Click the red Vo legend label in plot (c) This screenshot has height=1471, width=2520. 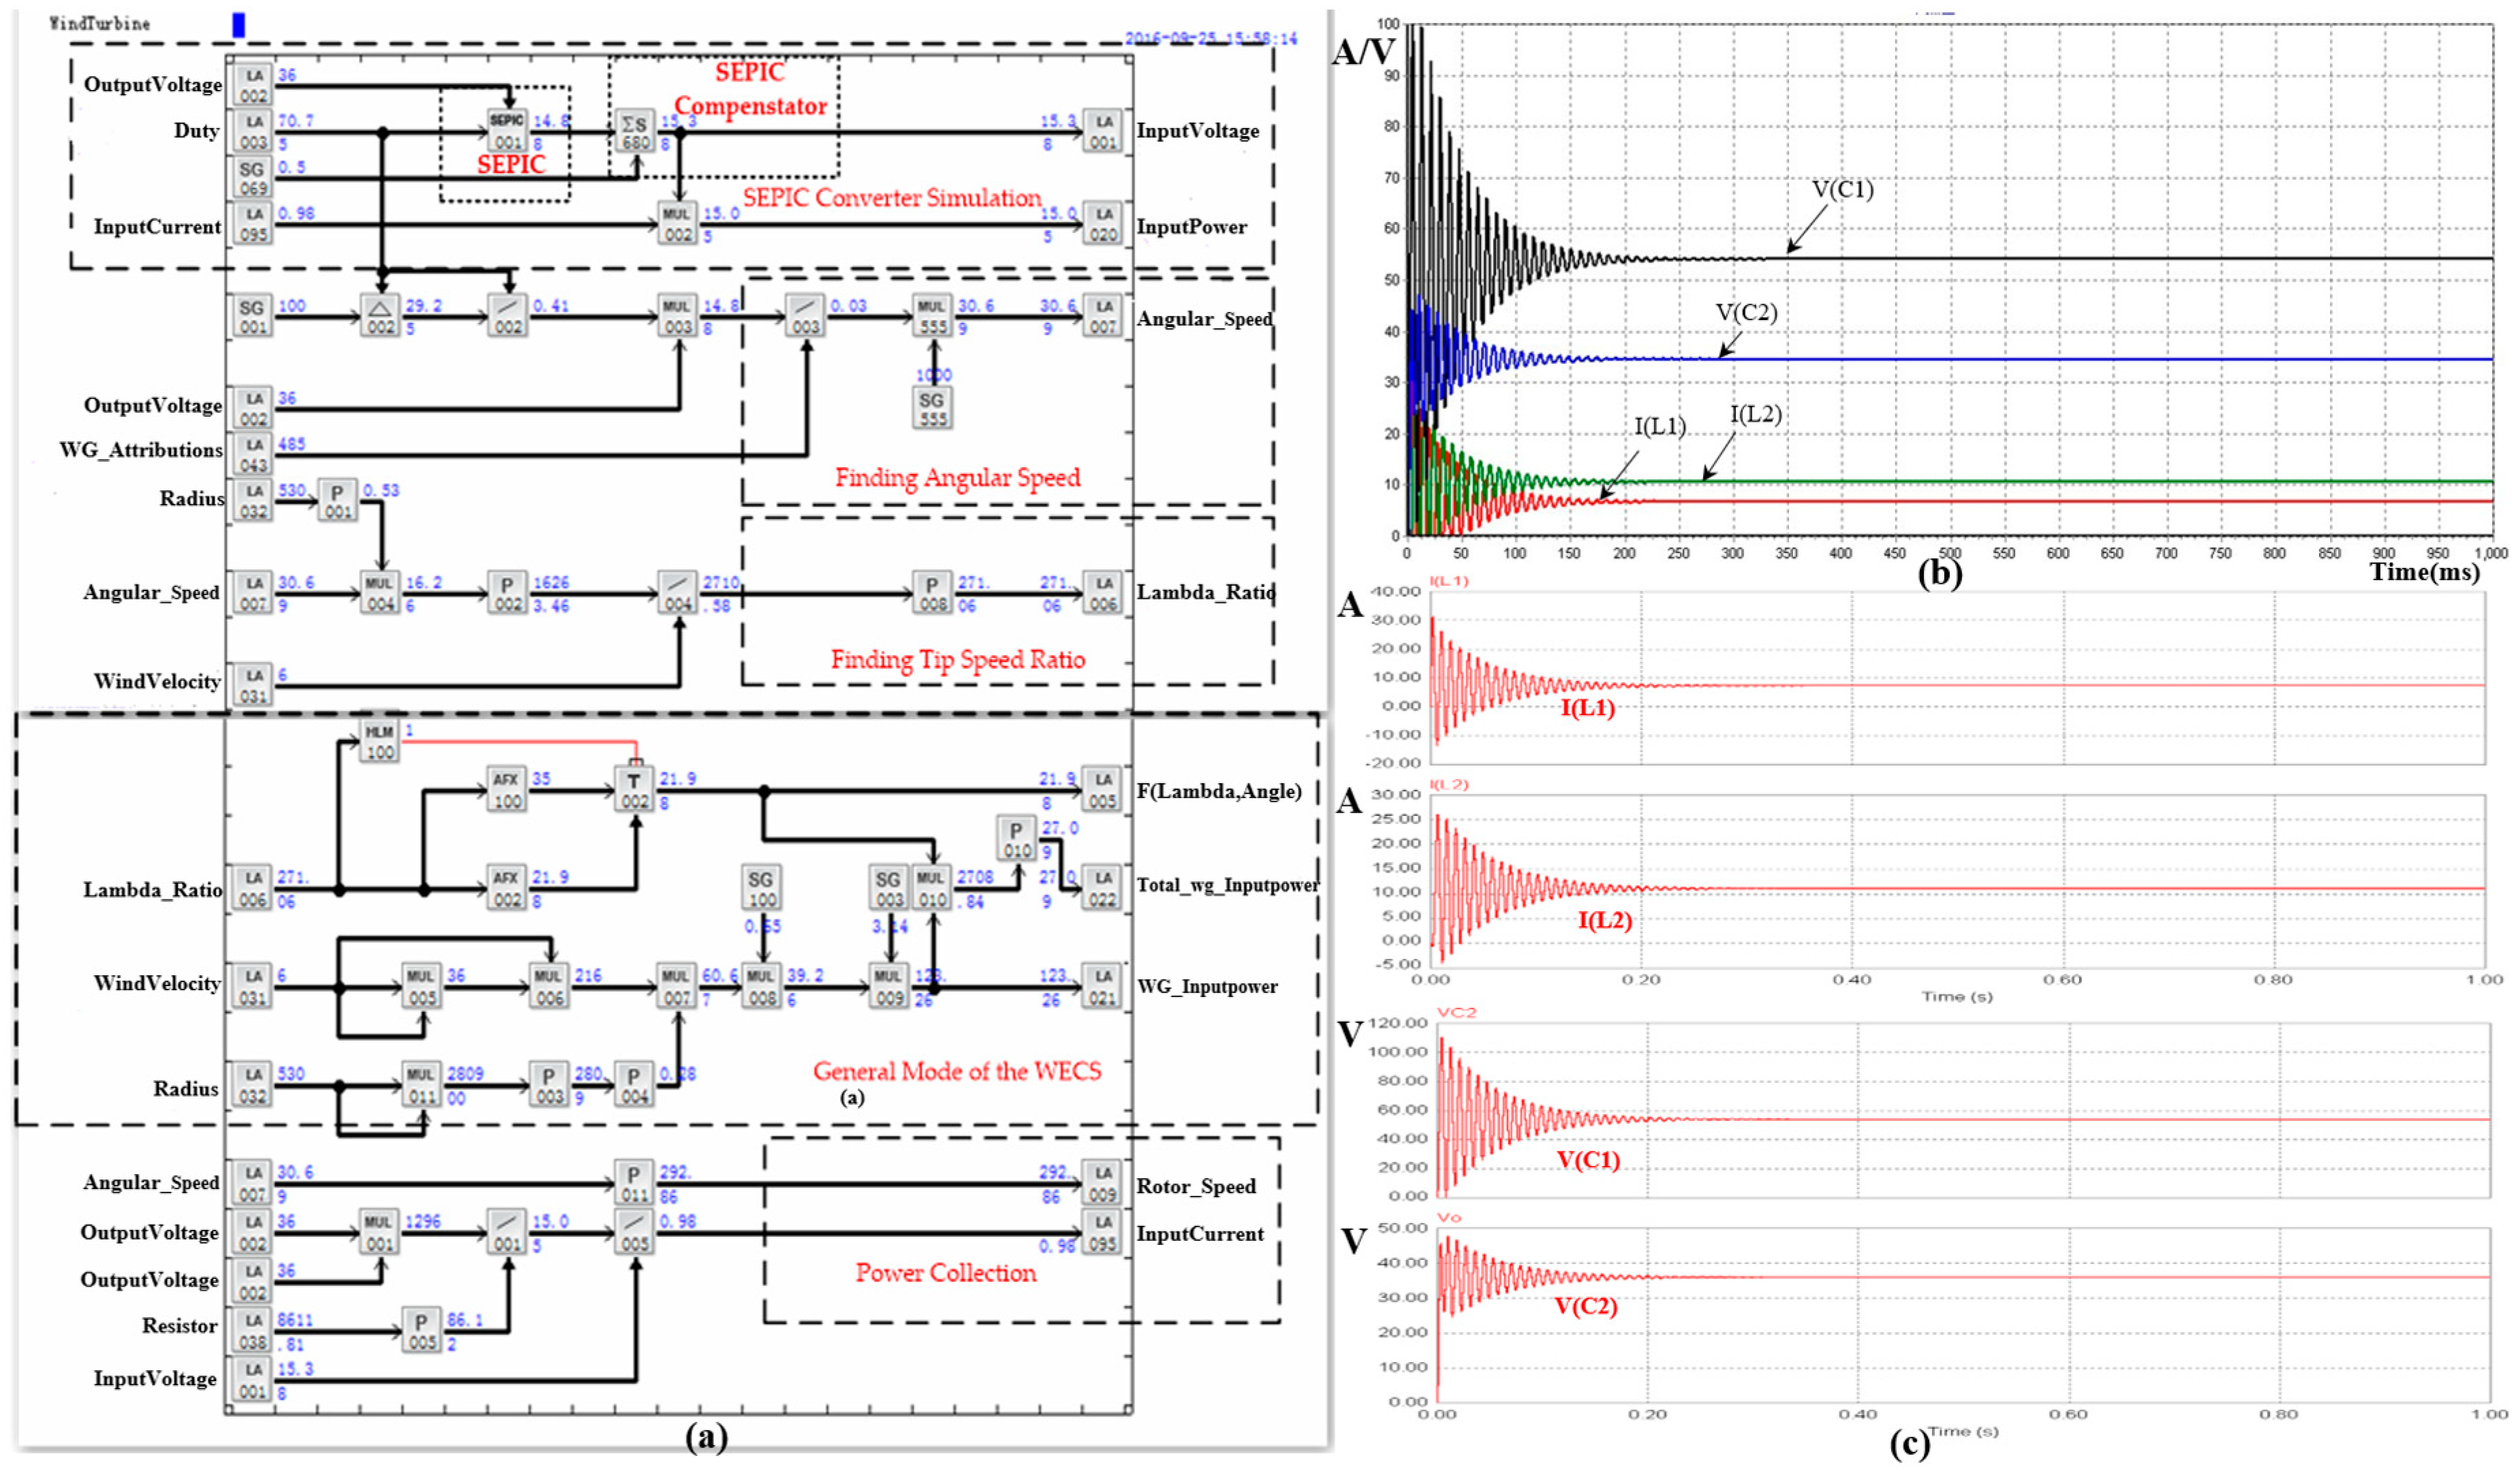tap(1449, 1217)
